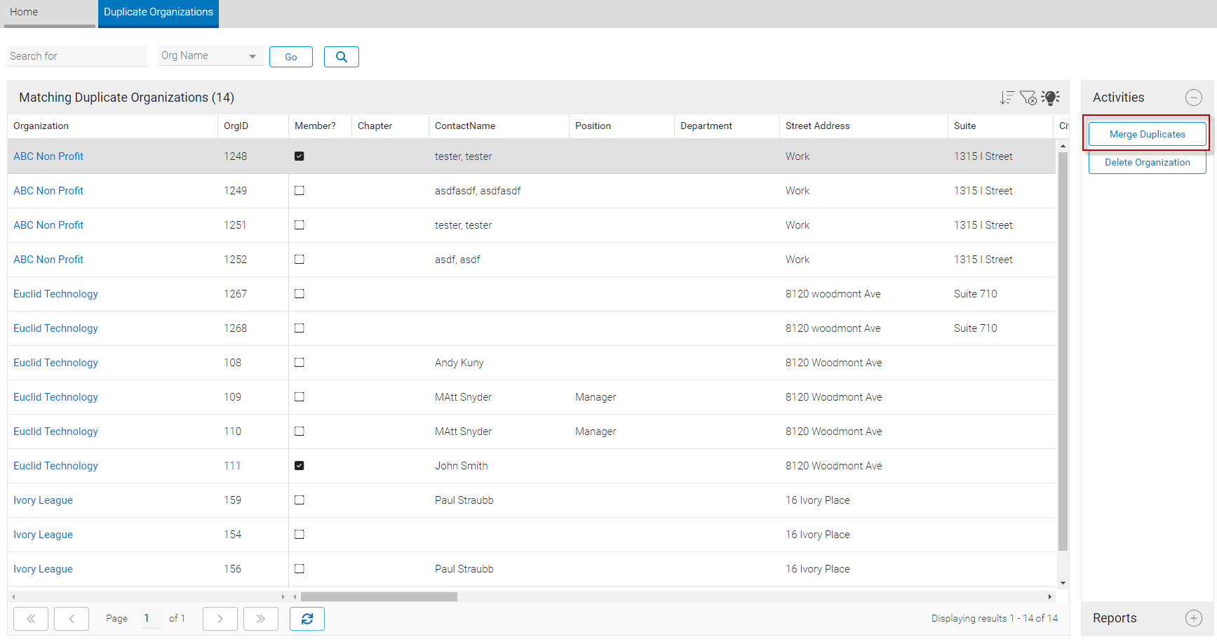Uncheck Member checkbox for OrgID 1248

[300, 156]
